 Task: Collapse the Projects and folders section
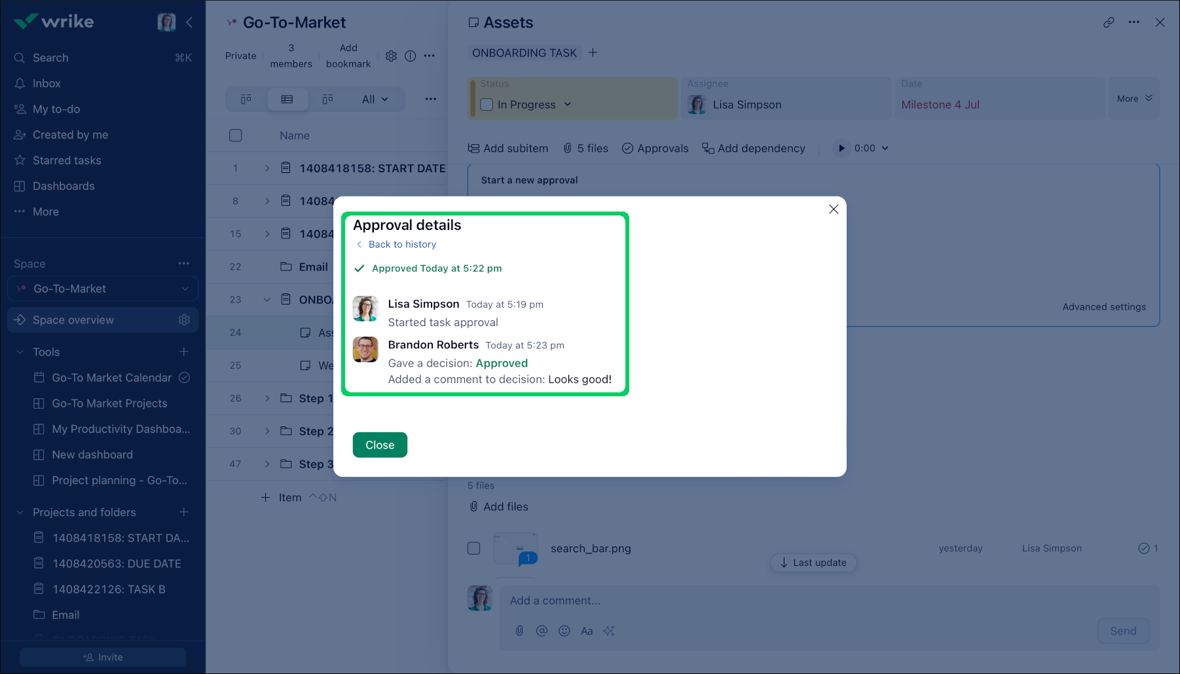tap(20, 512)
